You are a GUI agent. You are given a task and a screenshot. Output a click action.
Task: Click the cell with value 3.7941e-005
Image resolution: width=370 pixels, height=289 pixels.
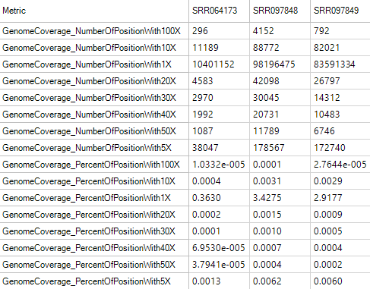pyautogui.click(x=219, y=265)
